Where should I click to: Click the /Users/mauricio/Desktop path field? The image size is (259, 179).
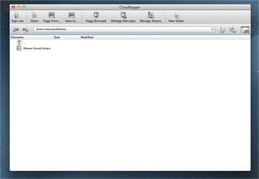coord(124,29)
